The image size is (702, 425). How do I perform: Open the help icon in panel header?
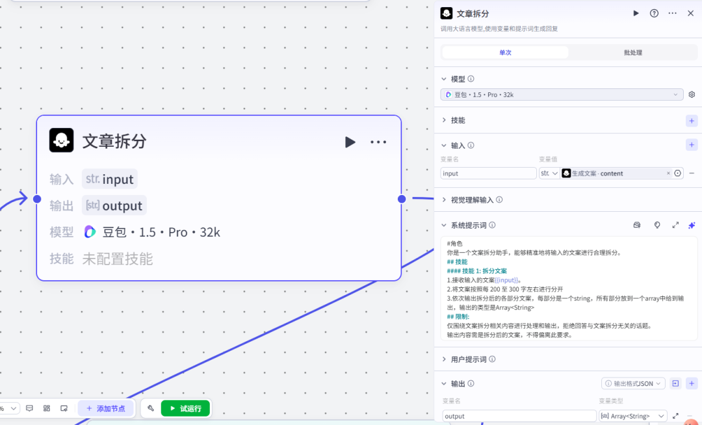654,14
